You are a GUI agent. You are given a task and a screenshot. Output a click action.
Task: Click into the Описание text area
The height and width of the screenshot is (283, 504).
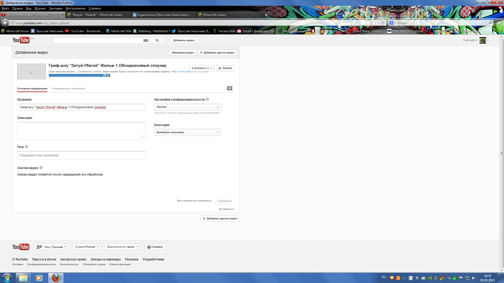coord(81,131)
